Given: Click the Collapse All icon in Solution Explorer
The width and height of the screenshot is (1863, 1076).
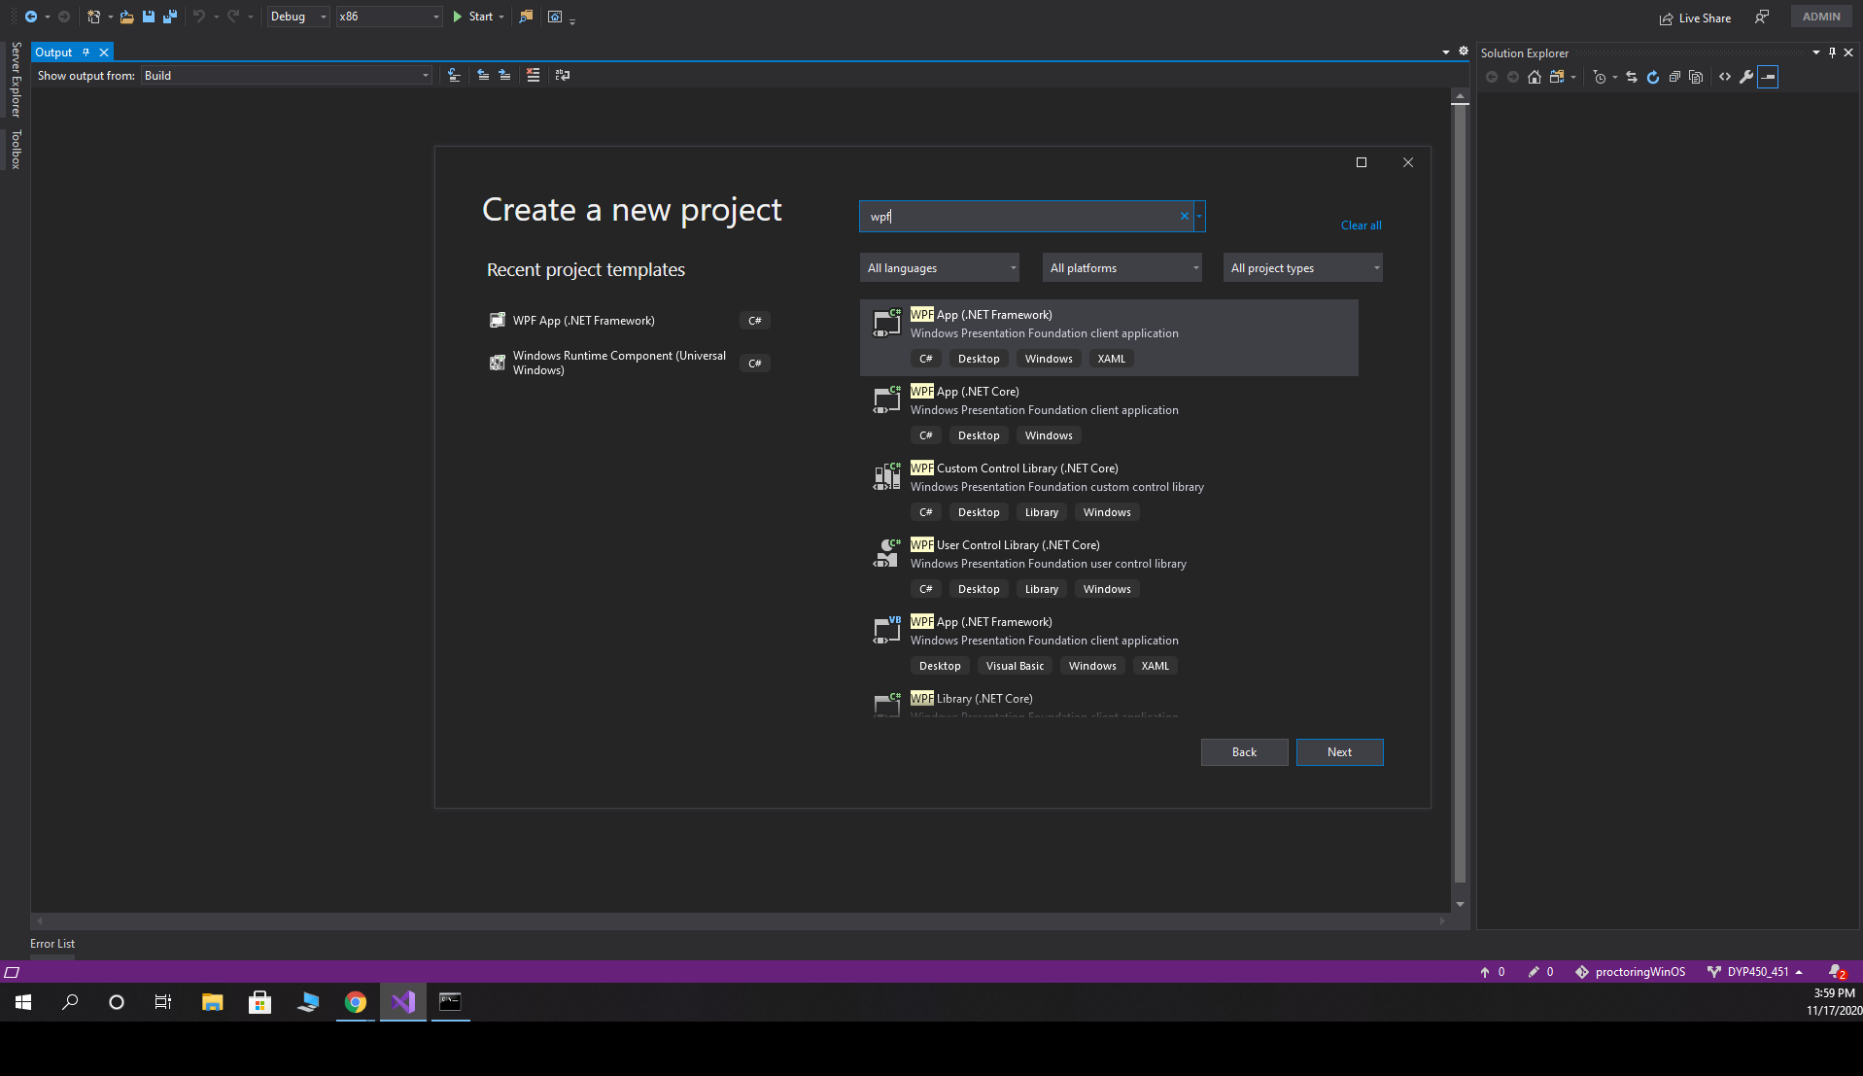Looking at the screenshot, I should click(1675, 77).
